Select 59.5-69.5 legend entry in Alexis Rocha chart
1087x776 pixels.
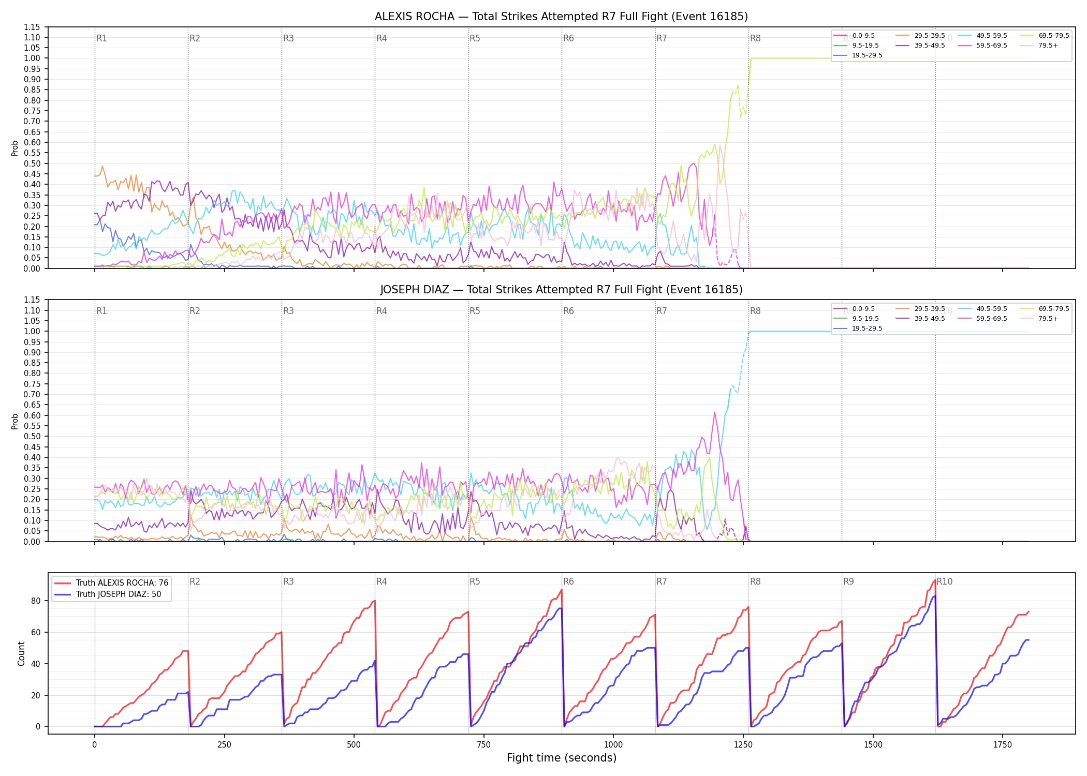pos(982,46)
